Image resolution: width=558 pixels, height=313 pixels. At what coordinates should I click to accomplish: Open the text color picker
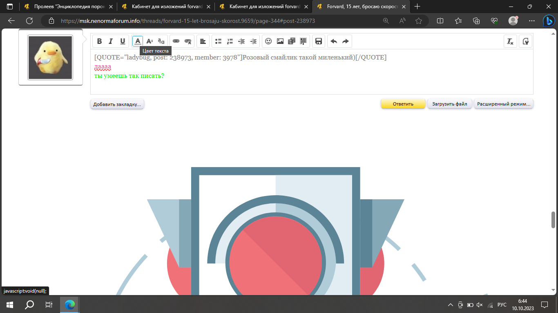138,41
